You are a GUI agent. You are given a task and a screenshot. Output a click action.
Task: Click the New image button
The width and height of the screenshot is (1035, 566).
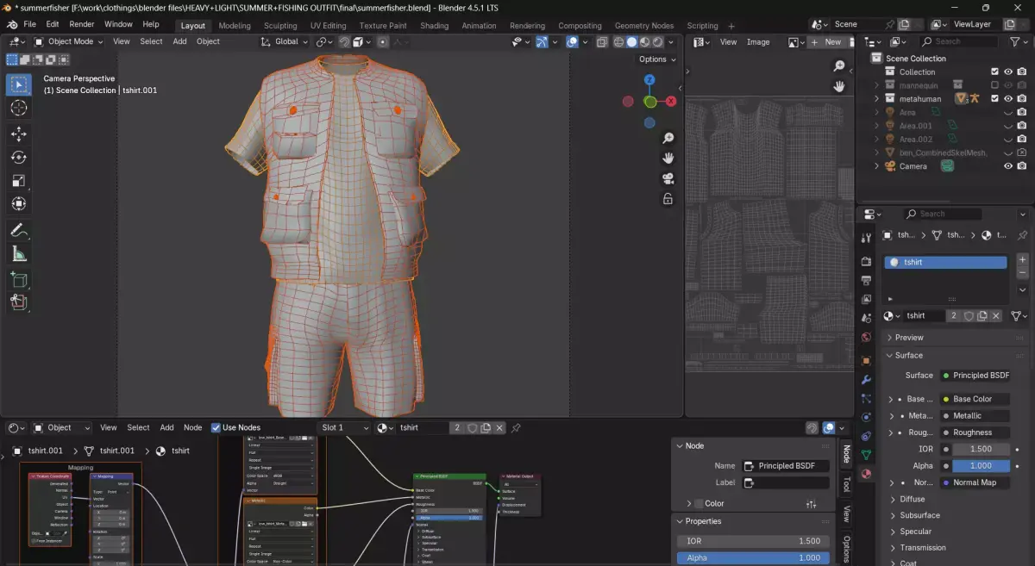coord(826,41)
